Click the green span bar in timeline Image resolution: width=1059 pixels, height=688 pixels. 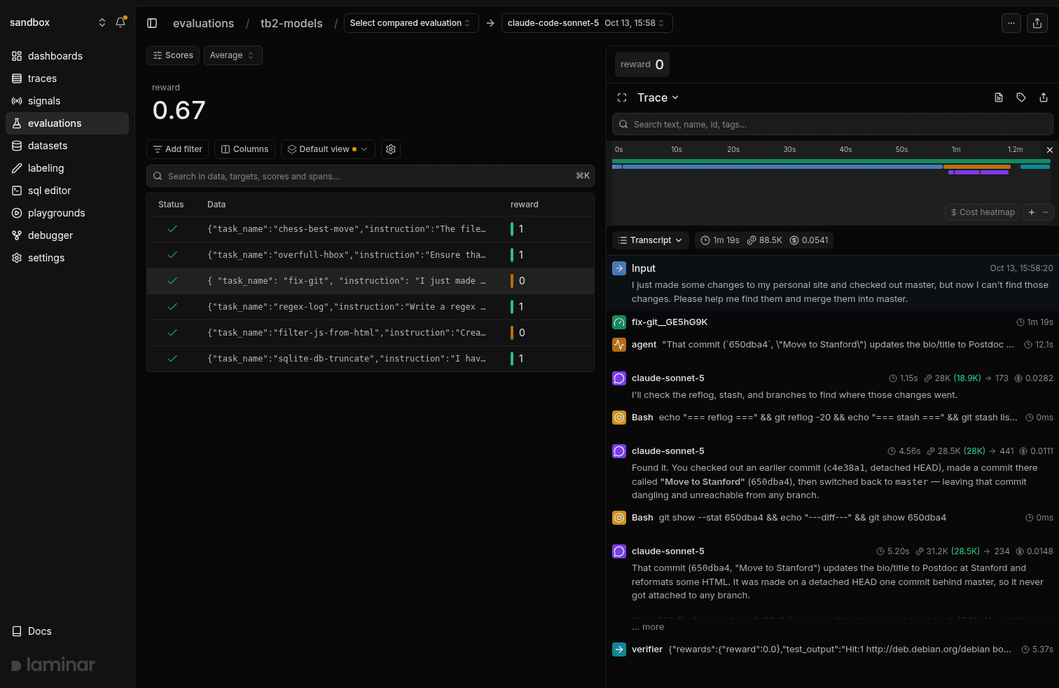point(831,161)
